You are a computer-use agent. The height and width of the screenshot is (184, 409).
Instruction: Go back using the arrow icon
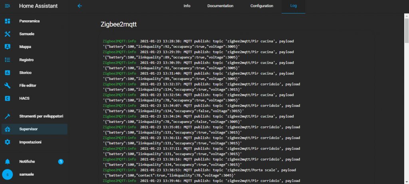[x=80, y=6]
